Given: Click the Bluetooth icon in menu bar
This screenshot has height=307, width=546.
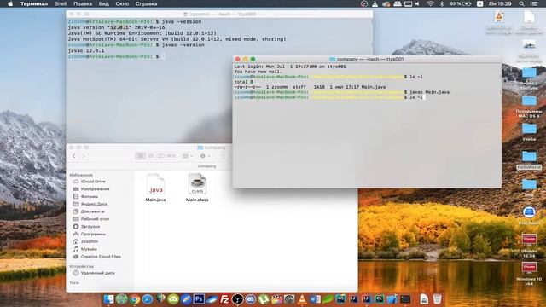Looking at the screenshot, I should 442,3.
